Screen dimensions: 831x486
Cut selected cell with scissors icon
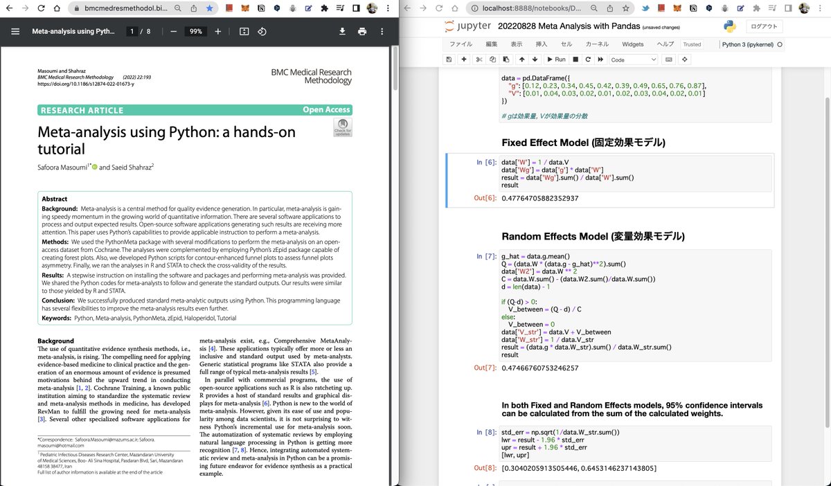coord(479,60)
